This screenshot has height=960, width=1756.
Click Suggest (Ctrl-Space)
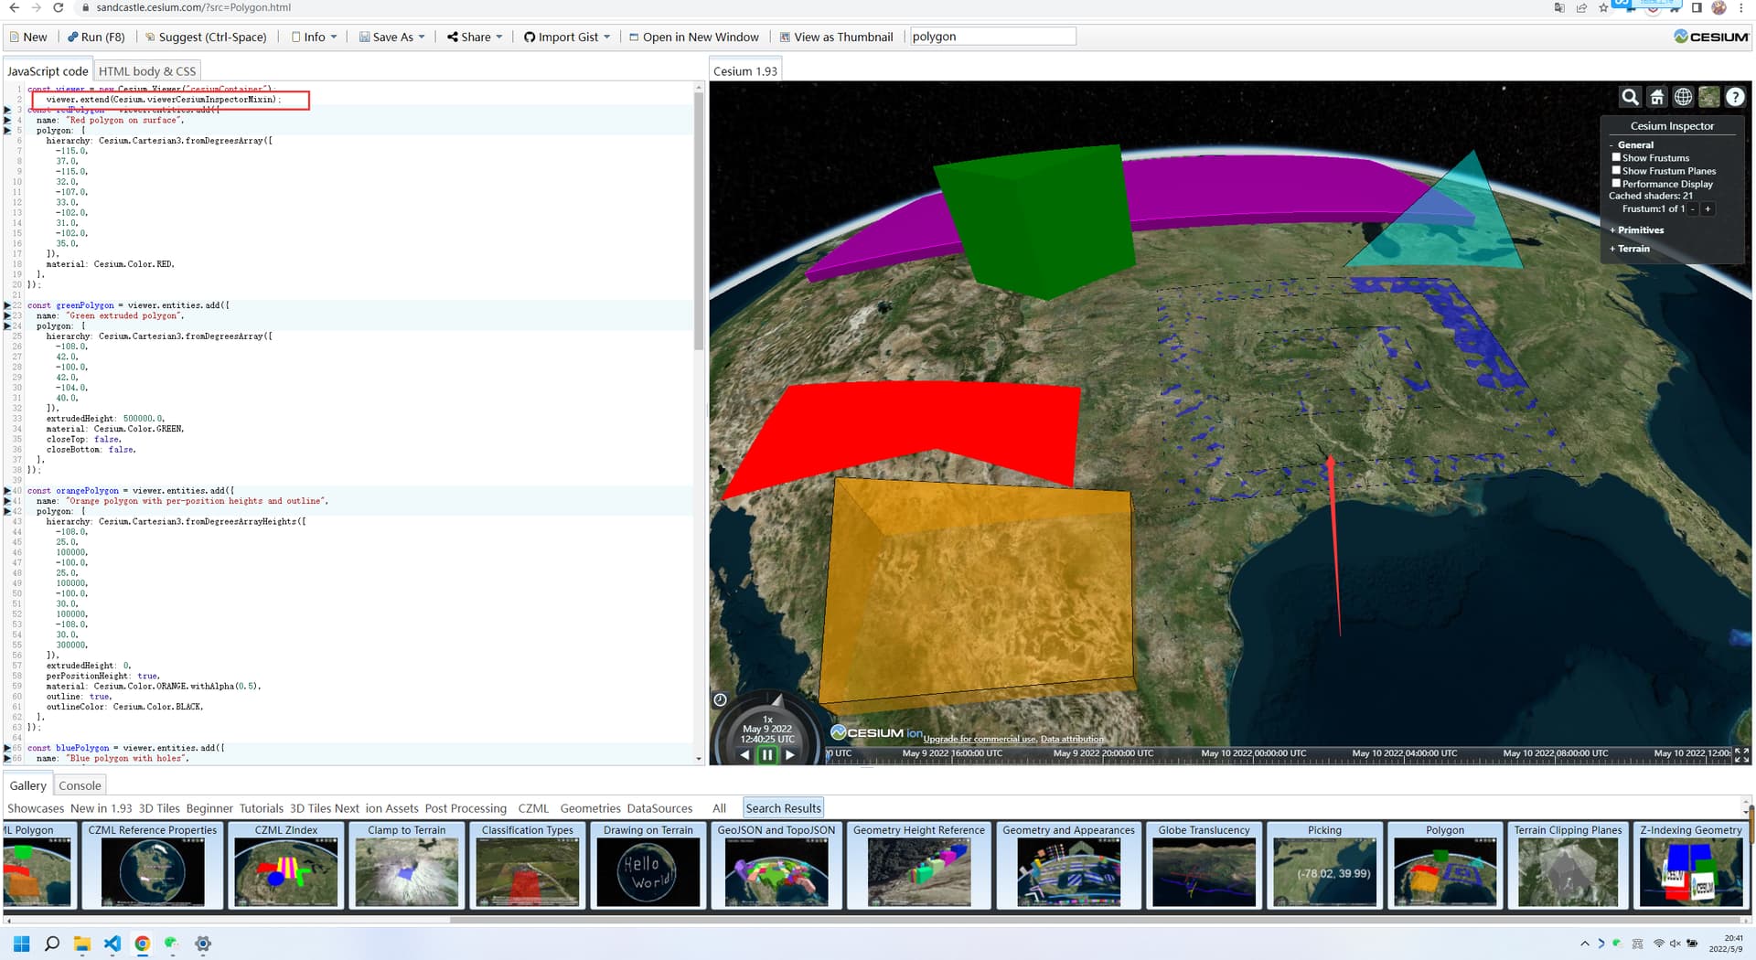(x=206, y=37)
